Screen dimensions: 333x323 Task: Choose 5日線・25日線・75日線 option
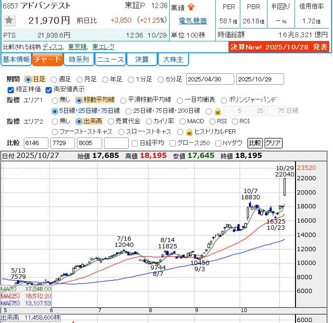(x=55, y=111)
